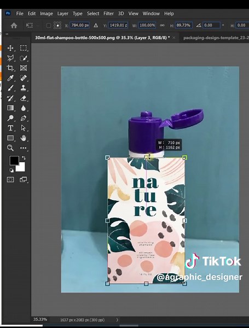This screenshot has height=328, width=249.
Task: Open the Type menu
Action: tap(78, 14)
